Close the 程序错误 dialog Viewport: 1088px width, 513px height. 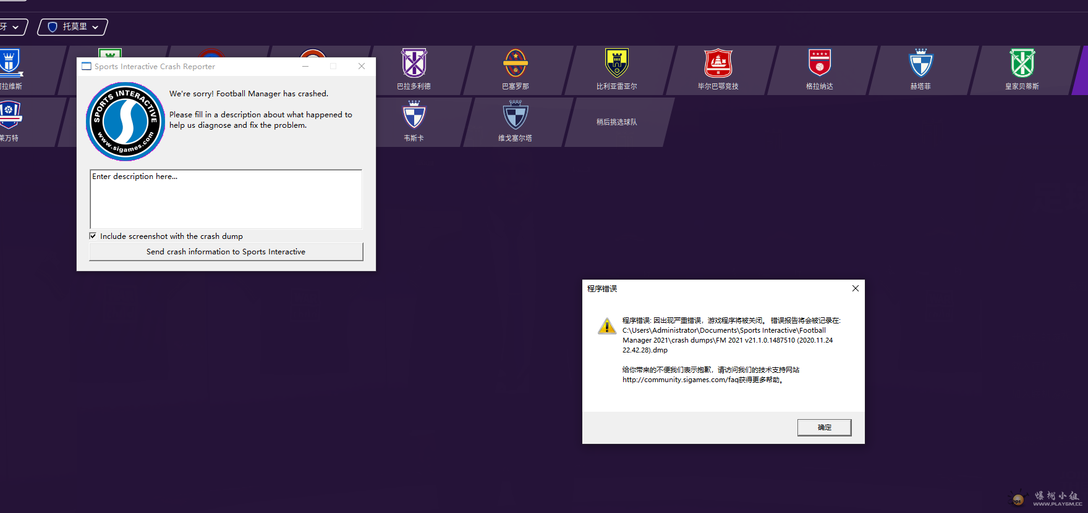point(856,288)
